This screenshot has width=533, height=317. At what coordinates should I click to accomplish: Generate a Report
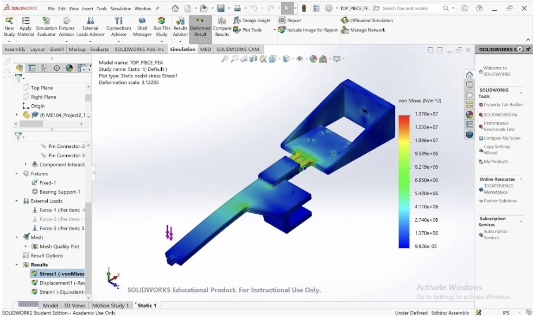click(x=290, y=20)
